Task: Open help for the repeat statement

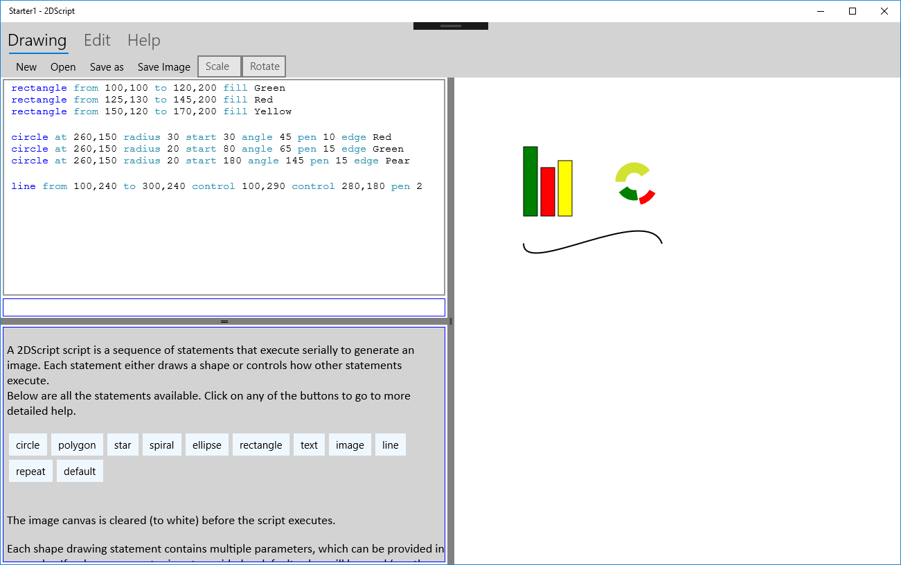Action: [30, 472]
